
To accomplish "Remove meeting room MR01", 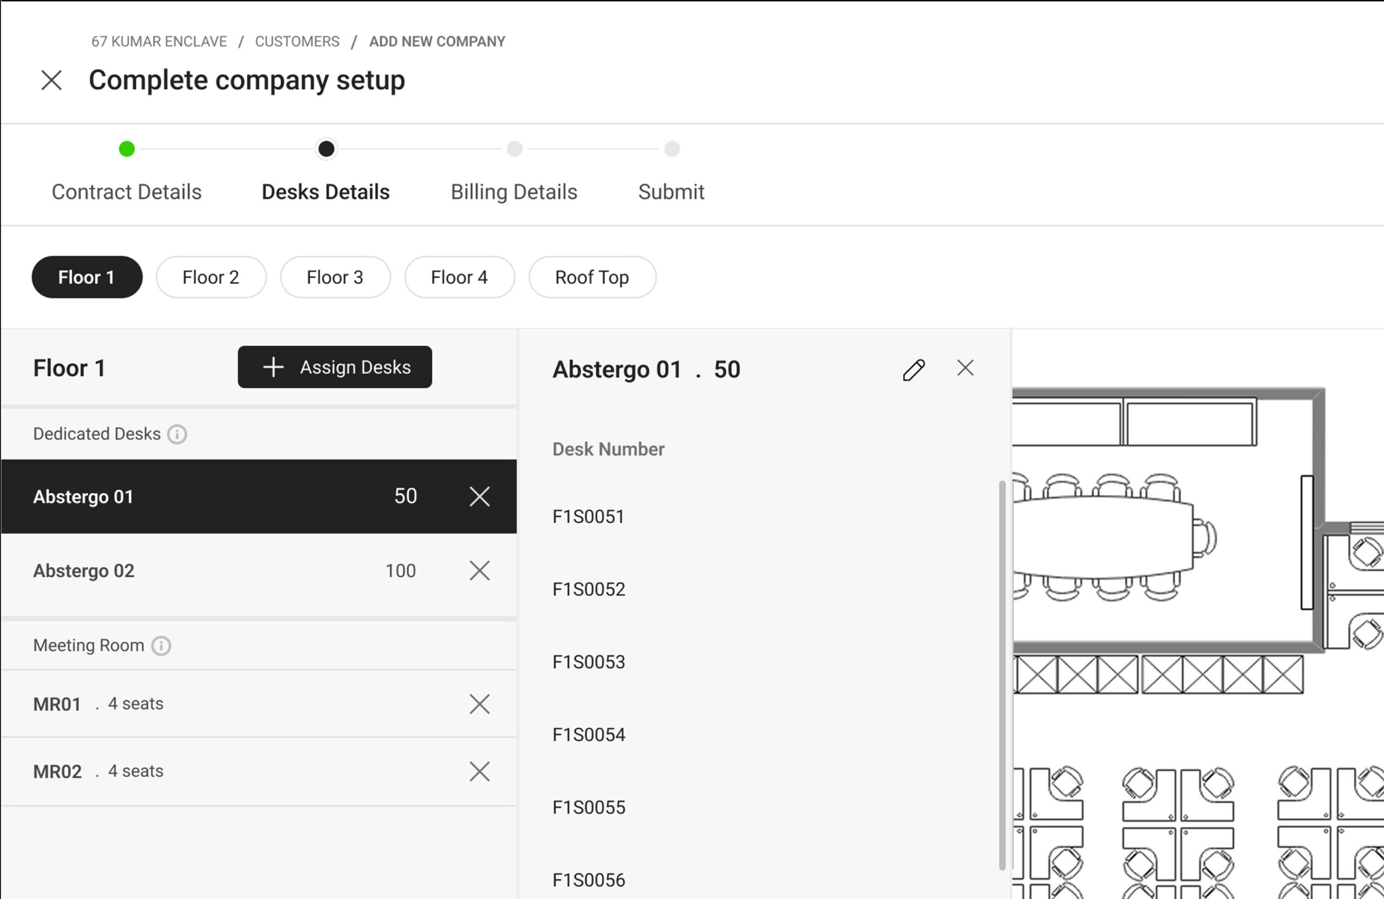I will (480, 704).
